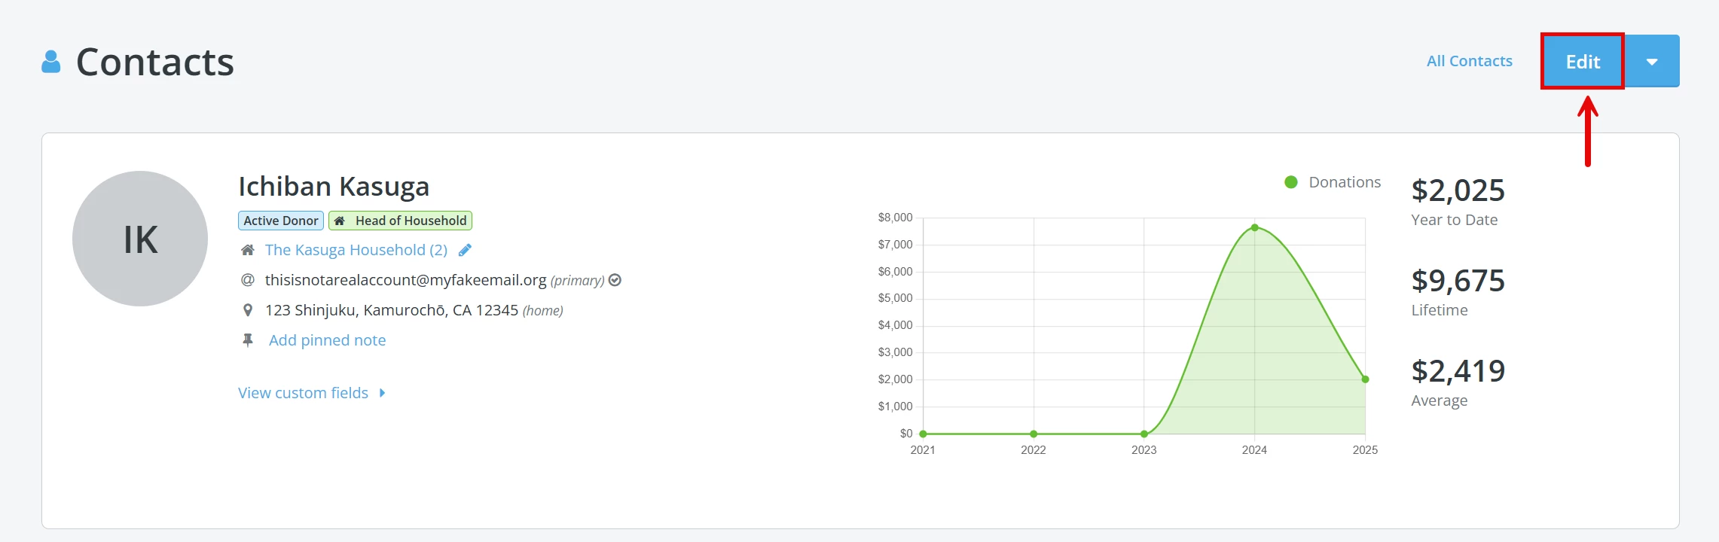Click the $2,419 Average amount

[x=1458, y=371]
